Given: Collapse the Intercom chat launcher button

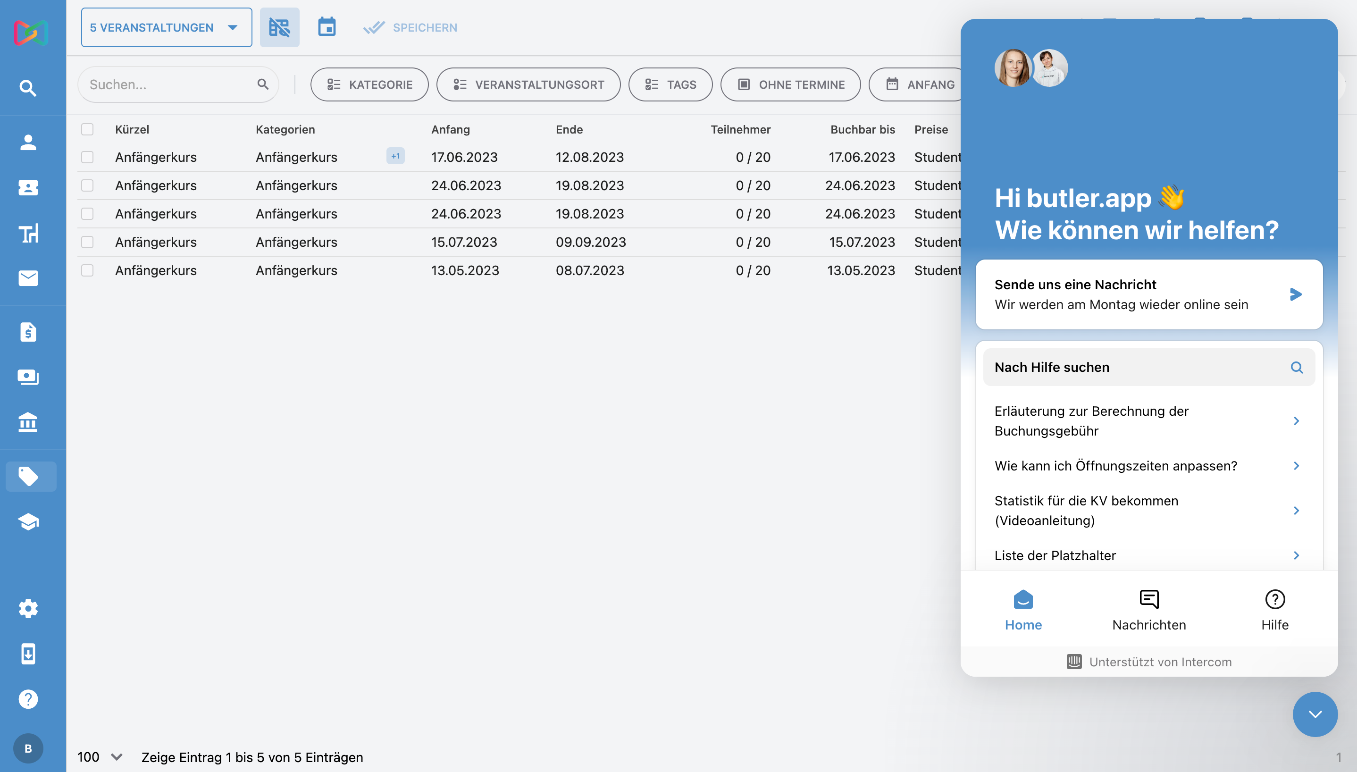Looking at the screenshot, I should coord(1315,713).
